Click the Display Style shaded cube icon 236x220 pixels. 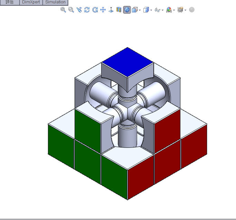tap(146, 10)
